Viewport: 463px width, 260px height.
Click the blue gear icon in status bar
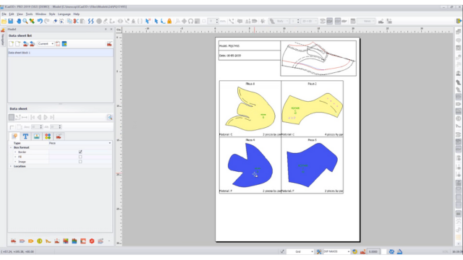click(x=391, y=251)
